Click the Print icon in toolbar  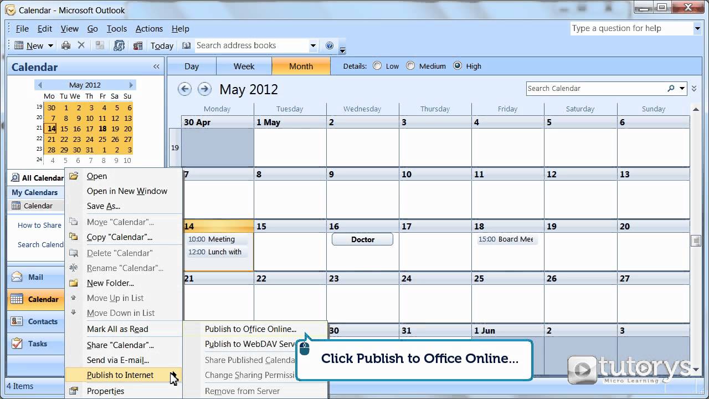66,45
